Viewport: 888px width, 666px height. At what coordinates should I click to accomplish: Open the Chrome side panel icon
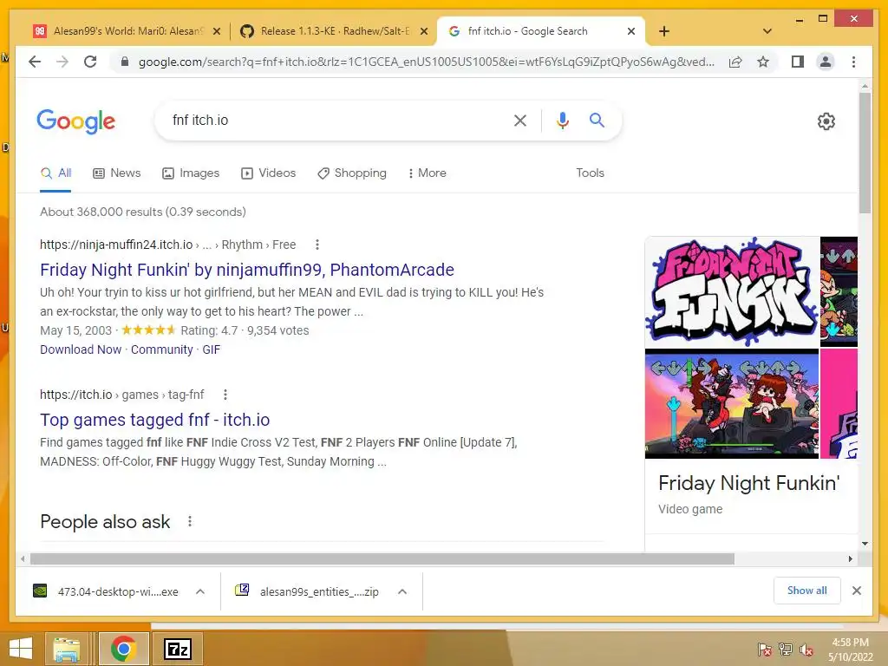(798, 62)
